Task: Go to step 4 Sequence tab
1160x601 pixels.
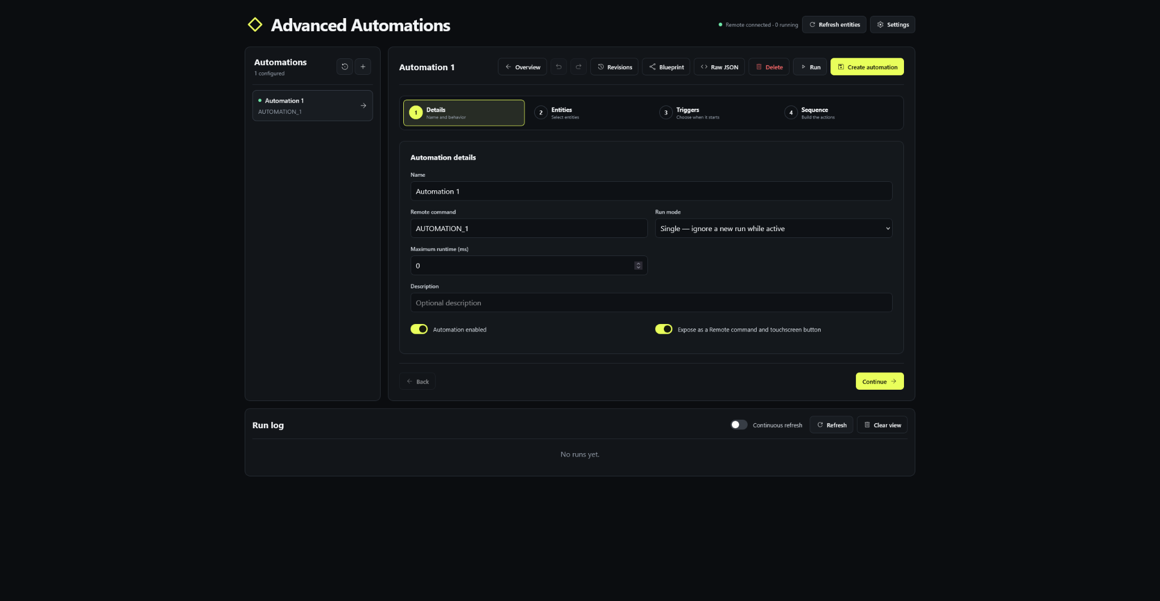Action: click(x=839, y=113)
